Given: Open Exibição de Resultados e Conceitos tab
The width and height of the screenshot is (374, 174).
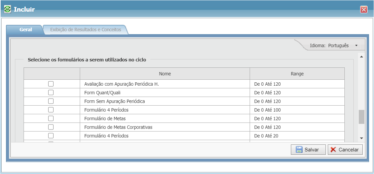Looking at the screenshot, I should pyautogui.click(x=85, y=30).
